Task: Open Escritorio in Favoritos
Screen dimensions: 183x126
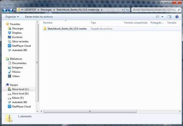Action: [x=17, y=37]
